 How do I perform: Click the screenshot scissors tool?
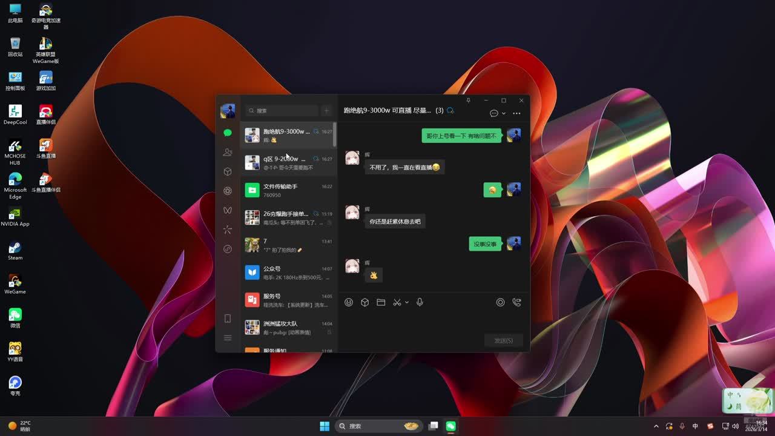click(397, 302)
